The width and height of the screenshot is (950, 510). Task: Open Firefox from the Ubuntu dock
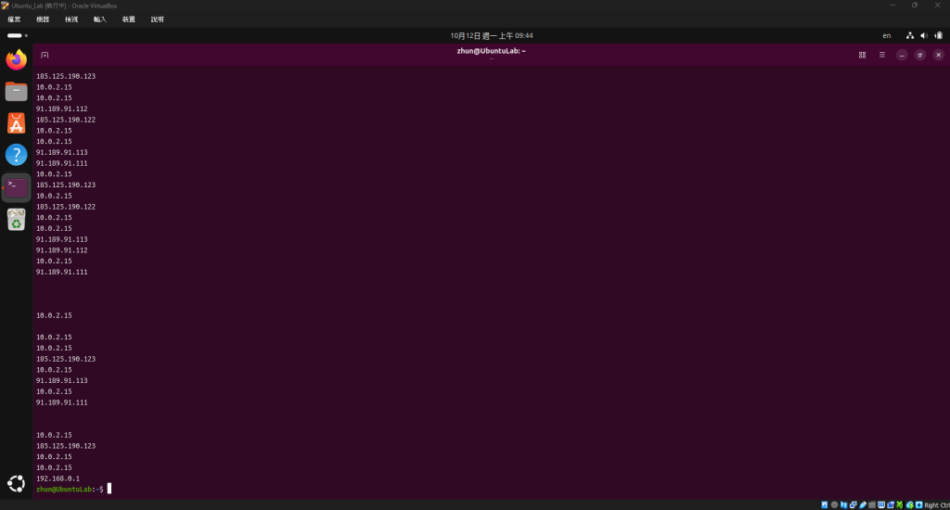pos(17,59)
